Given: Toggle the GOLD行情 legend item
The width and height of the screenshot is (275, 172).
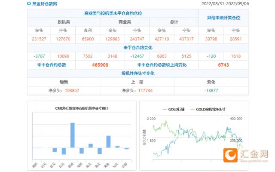Looking at the screenshot, I should click(174, 109).
